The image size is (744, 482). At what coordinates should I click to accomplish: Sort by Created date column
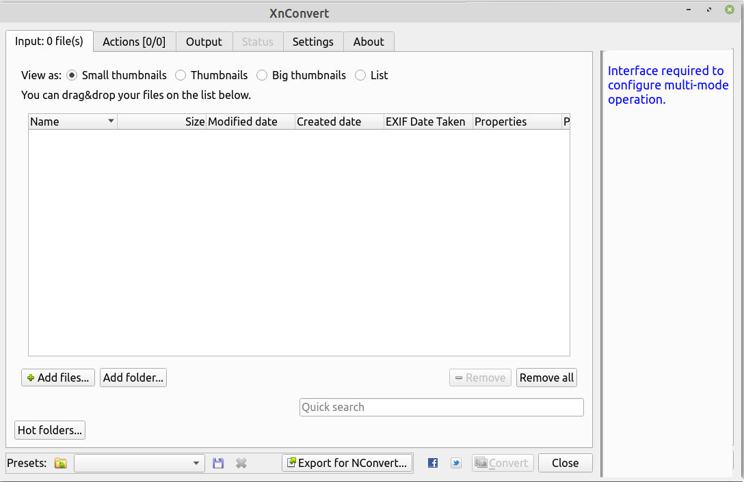(x=339, y=122)
